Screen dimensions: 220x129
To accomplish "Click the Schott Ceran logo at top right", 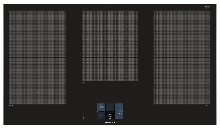I will click(207, 7).
